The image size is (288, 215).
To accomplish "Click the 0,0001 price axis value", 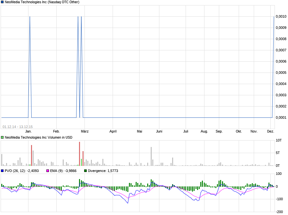I will pos(281,118).
